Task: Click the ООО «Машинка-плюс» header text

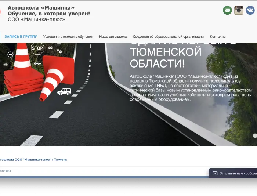Action: pyautogui.click(x=36, y=19)
